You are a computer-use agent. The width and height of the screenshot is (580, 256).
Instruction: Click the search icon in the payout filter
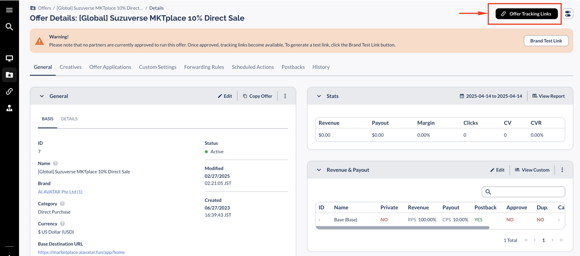(488, 192)
